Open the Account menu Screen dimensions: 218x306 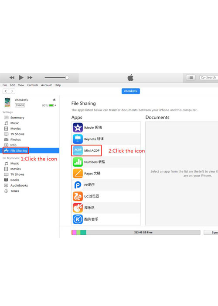46,85
